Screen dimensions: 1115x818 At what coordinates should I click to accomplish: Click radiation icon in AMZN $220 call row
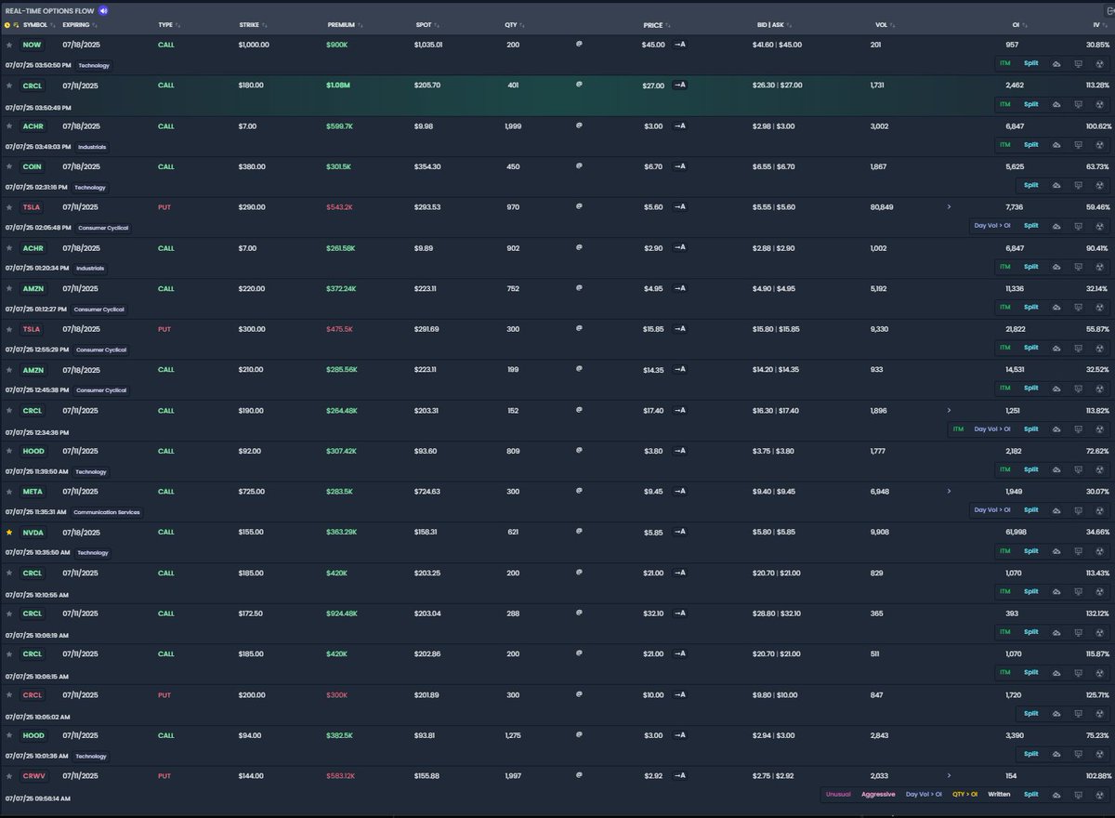1100,307
